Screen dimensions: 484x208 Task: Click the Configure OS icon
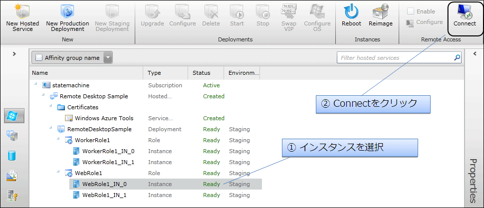point(317,11)
